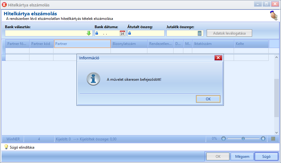Open the Bank dátuma calendar picker

click(122, 33)
